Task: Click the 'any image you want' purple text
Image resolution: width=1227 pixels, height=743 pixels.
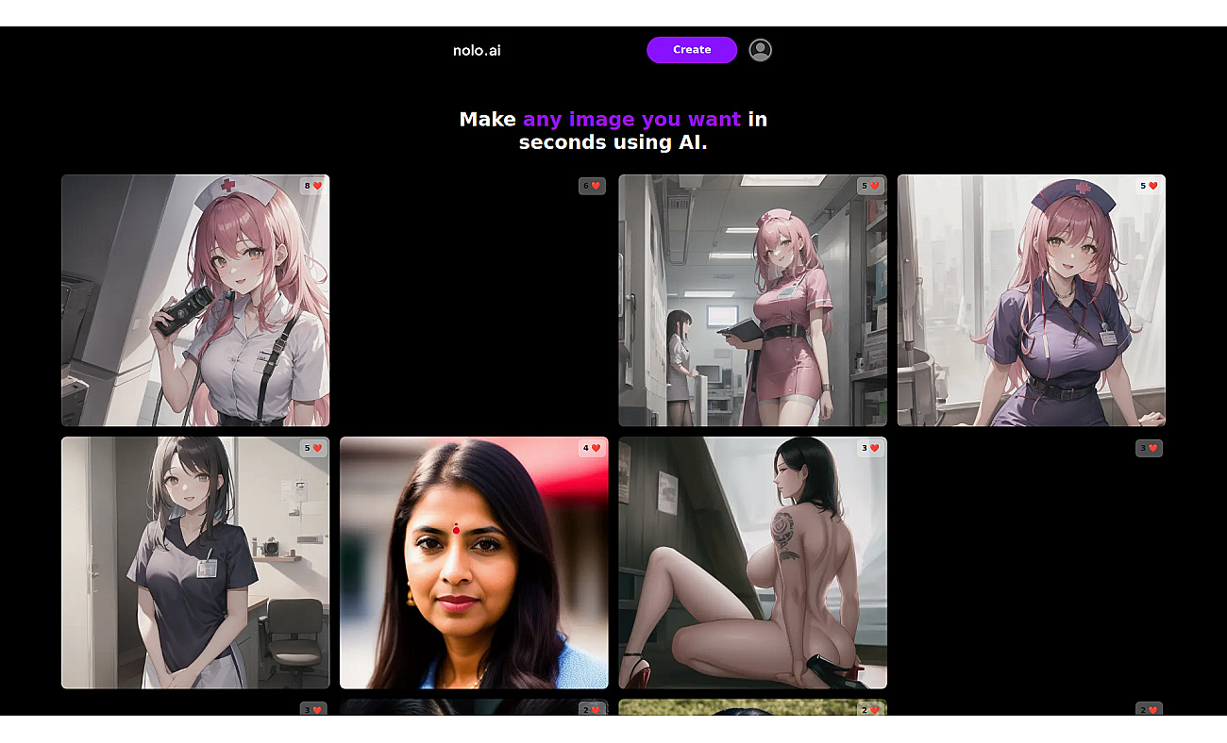Action: click(631, 120)
